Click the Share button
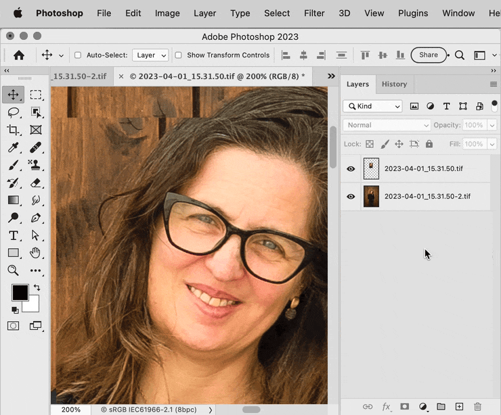The width and height of the screenshot is (501, 415). pos(429,55)
